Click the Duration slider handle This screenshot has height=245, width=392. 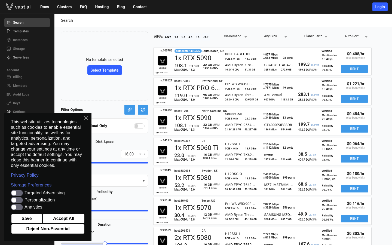pos(105,243)
